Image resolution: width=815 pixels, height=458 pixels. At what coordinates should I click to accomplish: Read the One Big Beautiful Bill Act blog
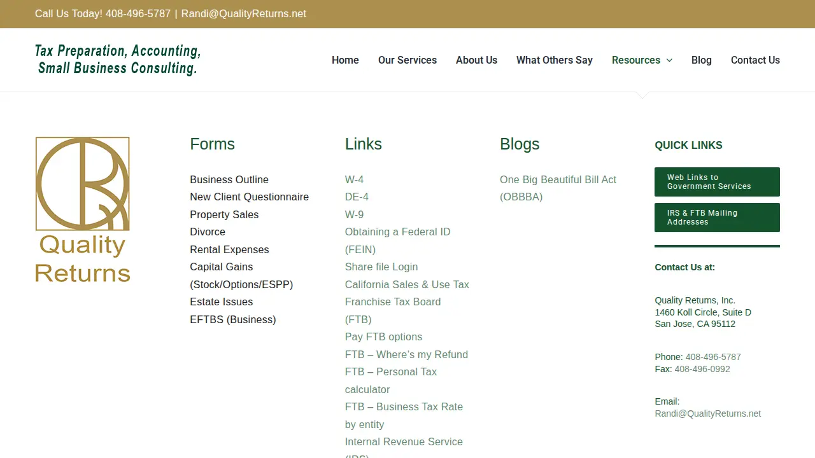click(x=558, y=188)
